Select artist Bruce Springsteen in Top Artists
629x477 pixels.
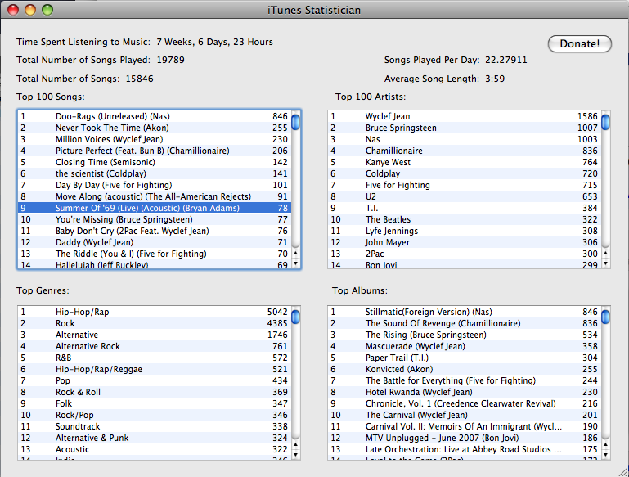click(x=465, y=128)
